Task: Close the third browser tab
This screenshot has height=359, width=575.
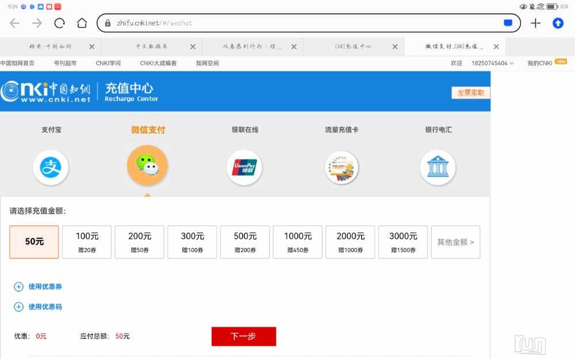Action: (x=294, y=47)
